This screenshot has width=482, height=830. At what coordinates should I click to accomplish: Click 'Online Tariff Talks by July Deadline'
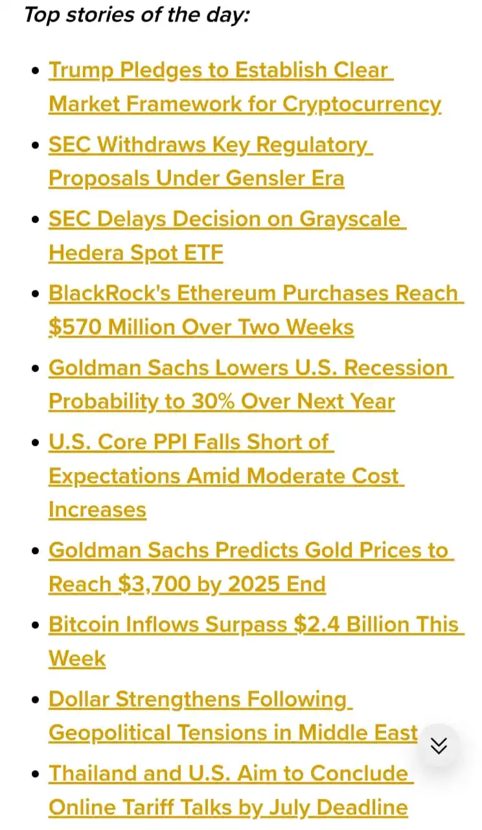pyautogui.click(x=228, y=807)
